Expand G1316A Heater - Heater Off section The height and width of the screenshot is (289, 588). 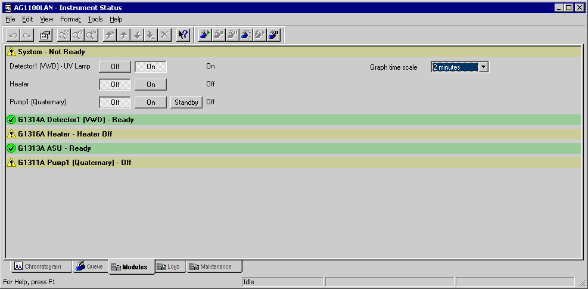click(293, 134)
